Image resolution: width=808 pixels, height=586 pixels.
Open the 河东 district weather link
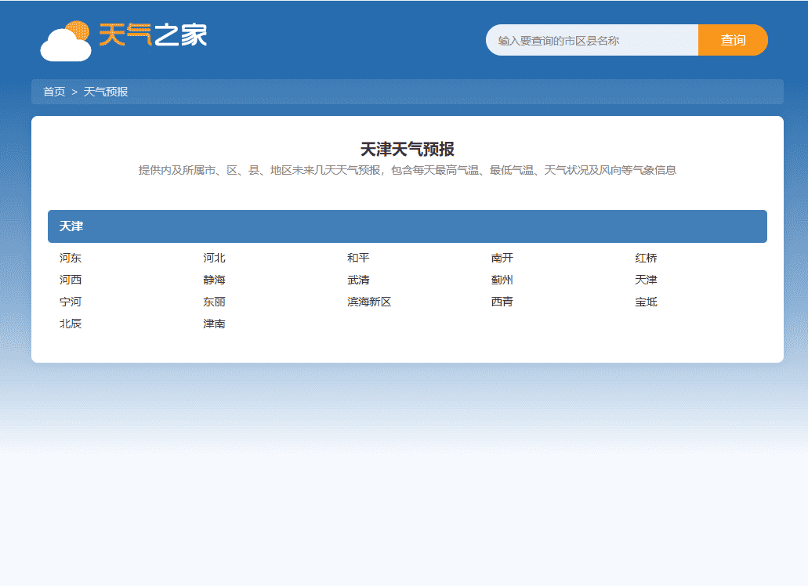pos(69,258)
